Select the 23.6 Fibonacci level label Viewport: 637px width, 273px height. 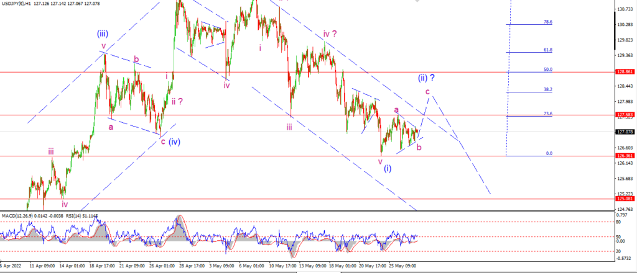[x=548, y=114]
